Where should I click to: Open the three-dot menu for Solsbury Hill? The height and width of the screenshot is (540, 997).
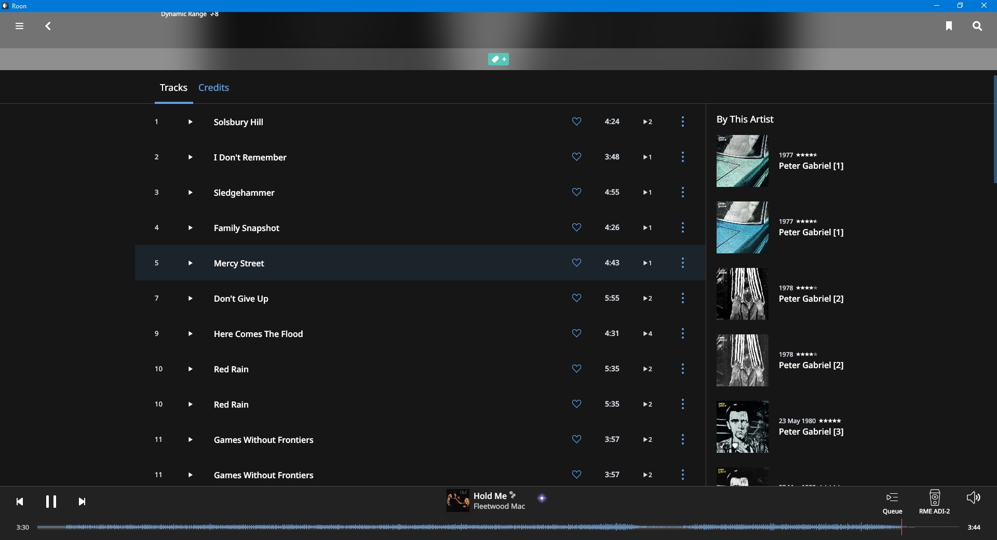pos(682,122)
